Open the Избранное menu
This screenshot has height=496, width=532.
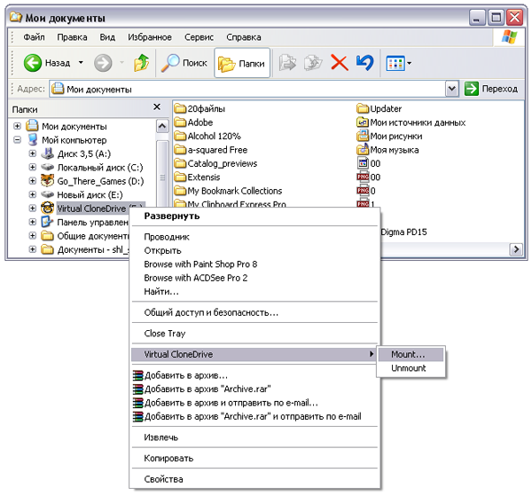pos(150,37)
